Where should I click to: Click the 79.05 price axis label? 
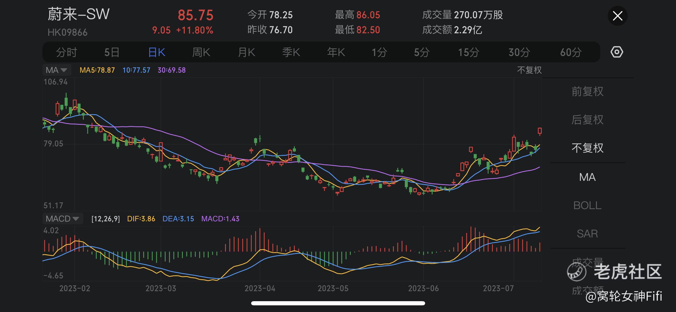(53, 144)
